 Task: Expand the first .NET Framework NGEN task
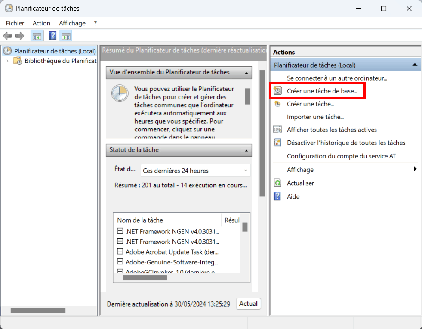pos(120,231)
